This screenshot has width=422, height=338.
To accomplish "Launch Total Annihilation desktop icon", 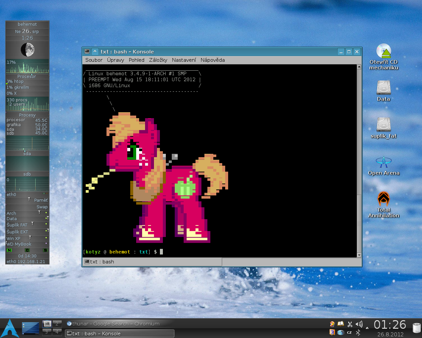I will tap(384, 205).
